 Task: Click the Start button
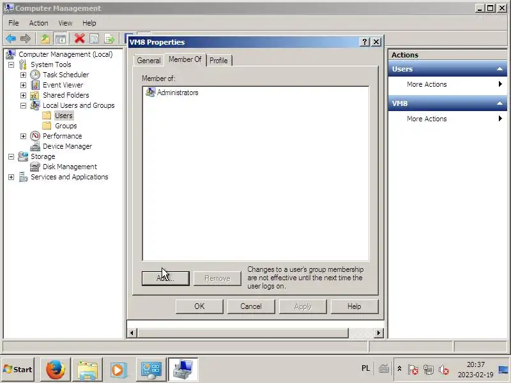18,370
